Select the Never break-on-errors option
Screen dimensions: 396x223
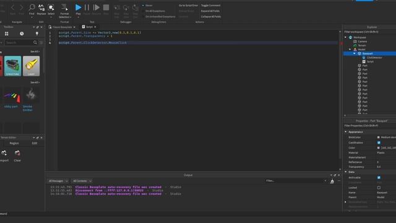pyautogui.click(x=147, y=6)
